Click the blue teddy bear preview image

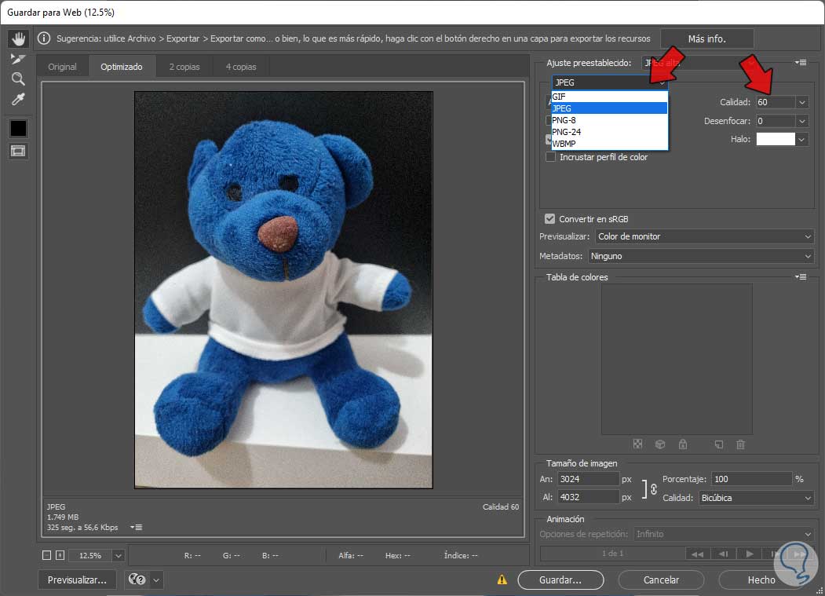point(283,290)
